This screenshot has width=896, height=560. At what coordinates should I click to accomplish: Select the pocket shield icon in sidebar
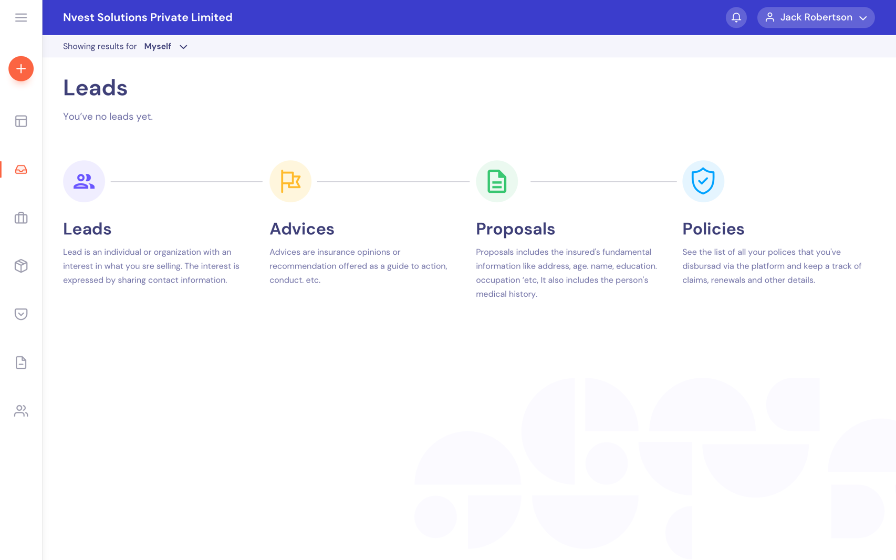pos(21,314)
